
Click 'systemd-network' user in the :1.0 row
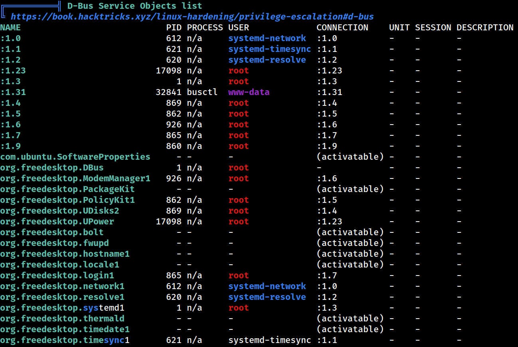267,38
